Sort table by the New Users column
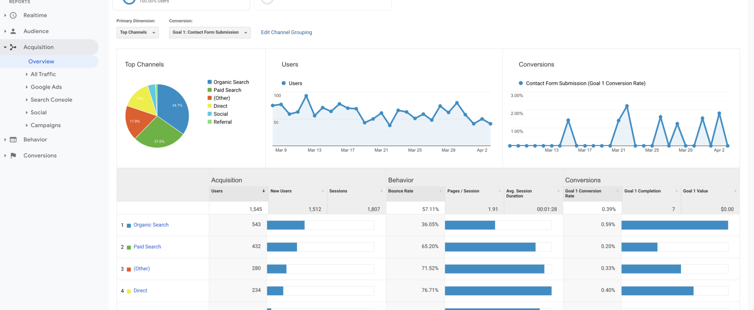This screenshot has width=754, height=310. (x=281, y=191)
